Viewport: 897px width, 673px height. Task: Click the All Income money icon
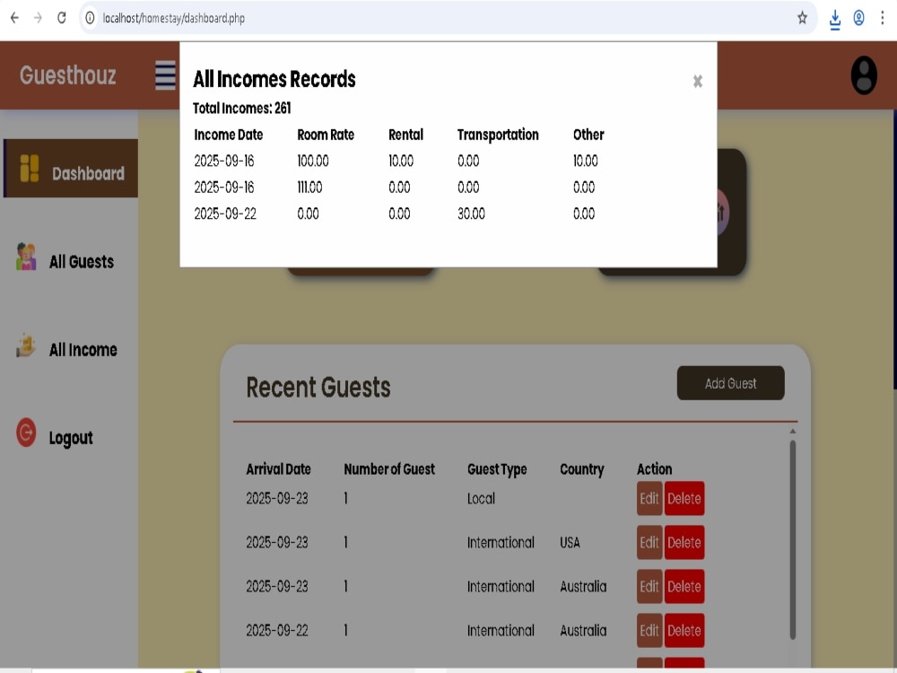(x=26, y=345)
